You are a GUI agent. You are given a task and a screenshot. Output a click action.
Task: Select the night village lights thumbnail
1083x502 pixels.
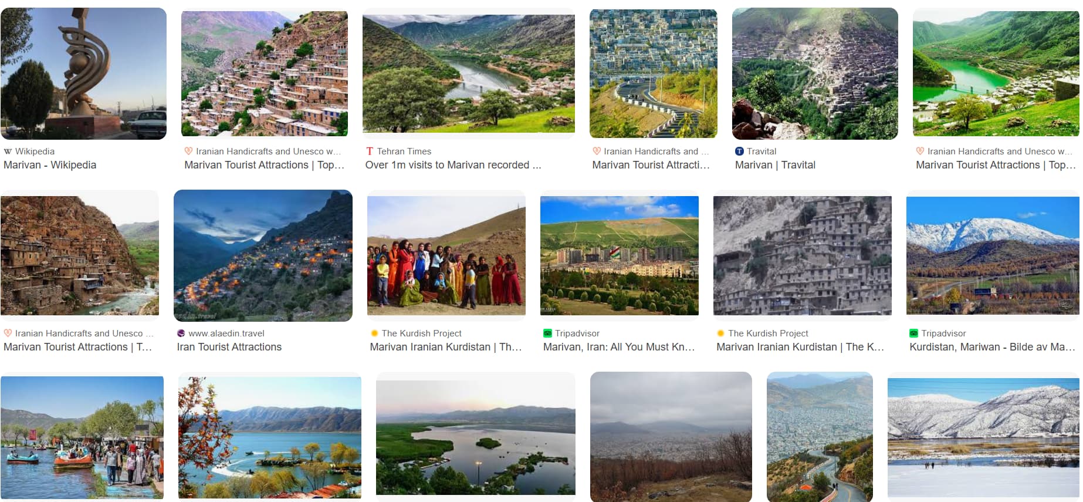click(x=263, y=255)
